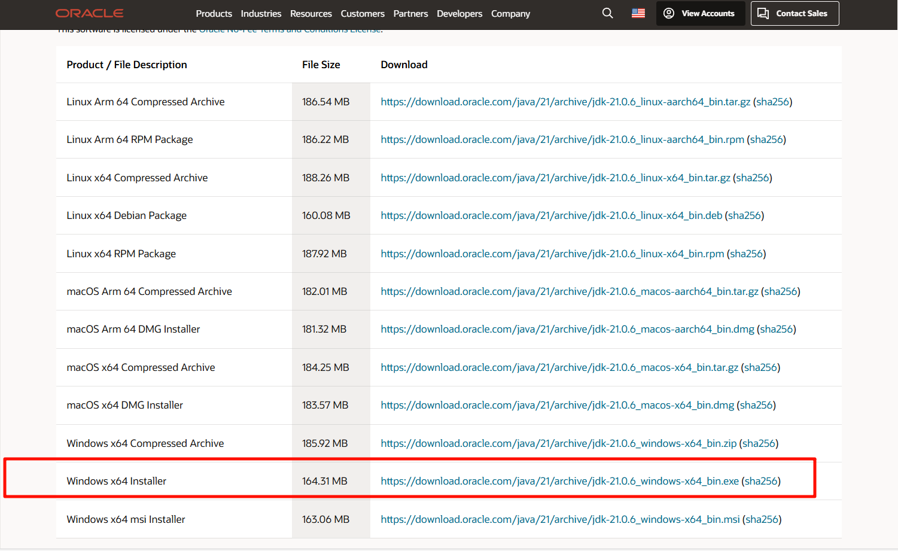
Task: Open the Resources menu
Action: click(x=311, y=14)
